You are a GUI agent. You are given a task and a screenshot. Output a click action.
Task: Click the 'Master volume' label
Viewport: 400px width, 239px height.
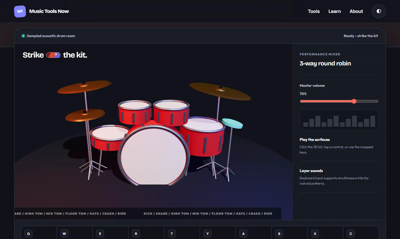click(312, 86)
